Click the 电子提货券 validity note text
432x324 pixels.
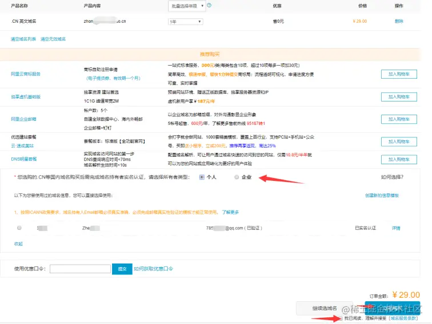point(113,78)
